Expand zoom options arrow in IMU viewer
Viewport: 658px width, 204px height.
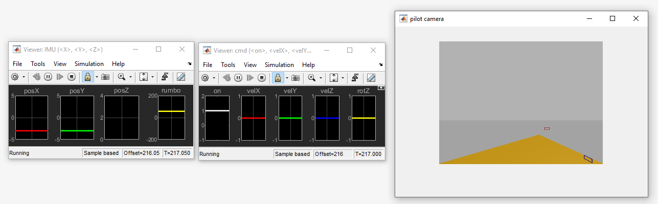pyautogui.click(x=130, y=77)
